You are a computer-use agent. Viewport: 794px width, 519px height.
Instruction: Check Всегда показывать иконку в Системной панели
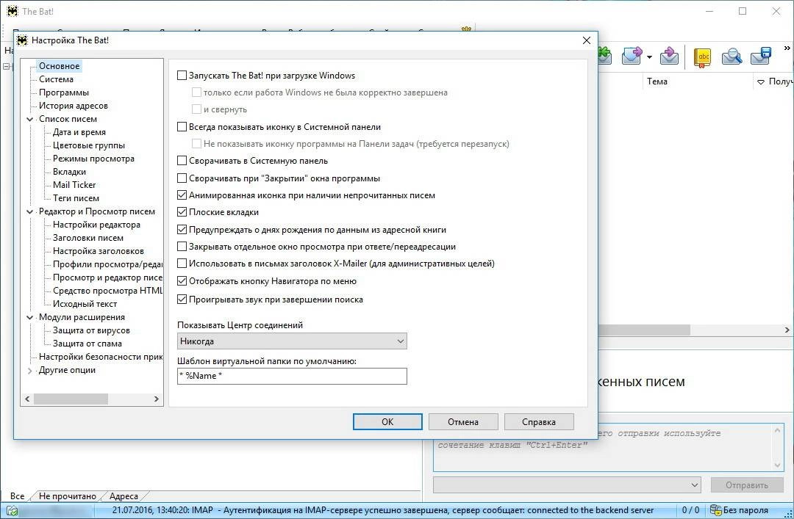(182, 127)
